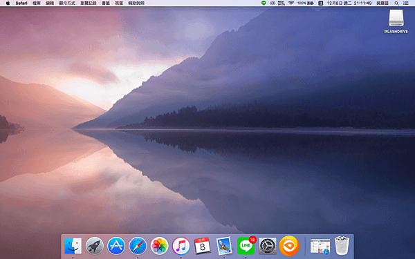The width and height of the screenshot is (415, 259).
Task: Expand the battery 100% status menu
Action: [306, 3]
